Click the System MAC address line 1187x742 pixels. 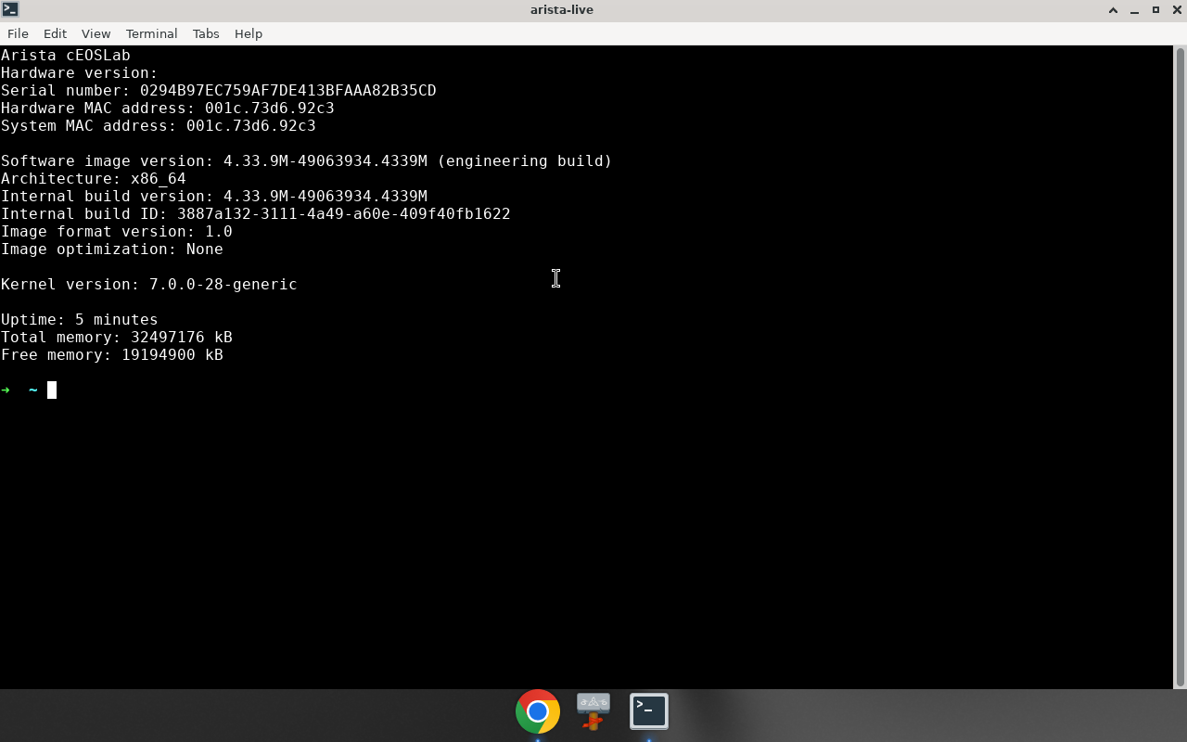[159, 126]
